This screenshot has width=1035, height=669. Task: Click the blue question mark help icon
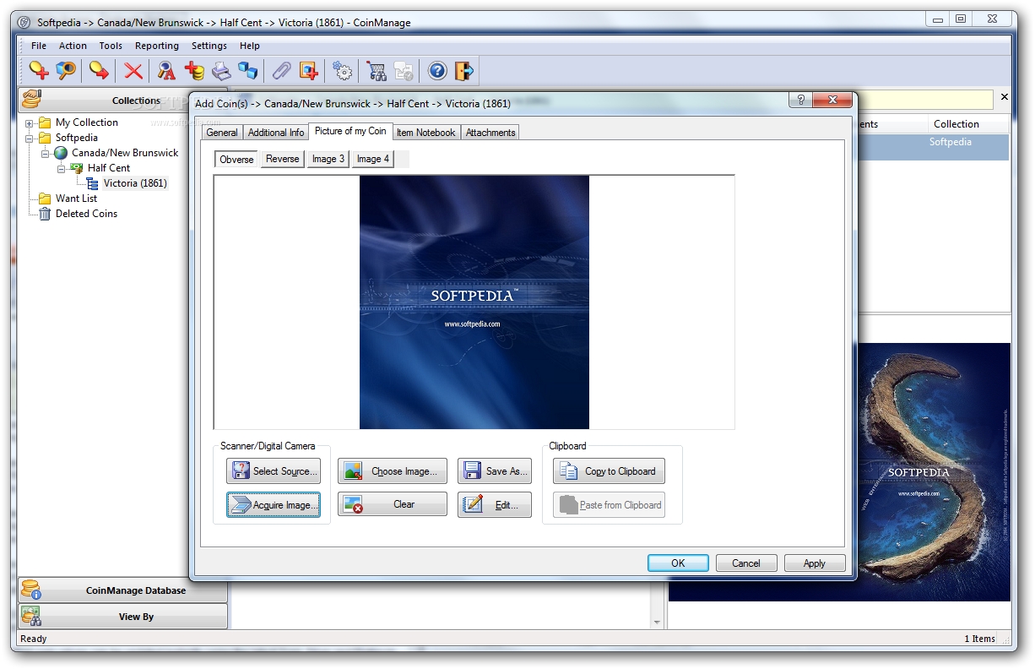[437, 70]
